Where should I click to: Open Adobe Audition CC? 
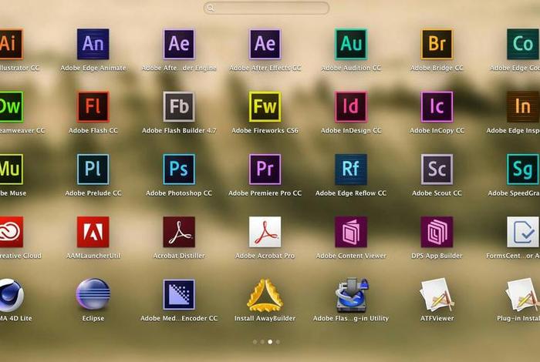[351, 44]
